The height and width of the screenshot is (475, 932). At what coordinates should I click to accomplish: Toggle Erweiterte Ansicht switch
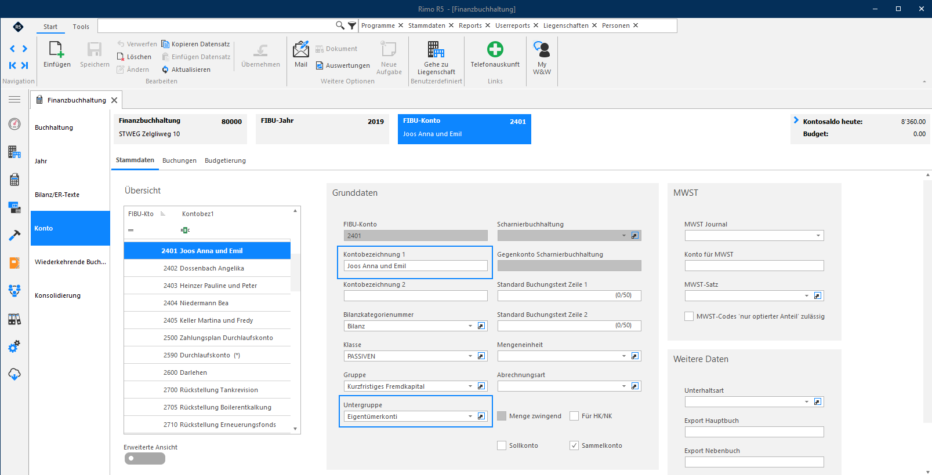tap(144, 458)
